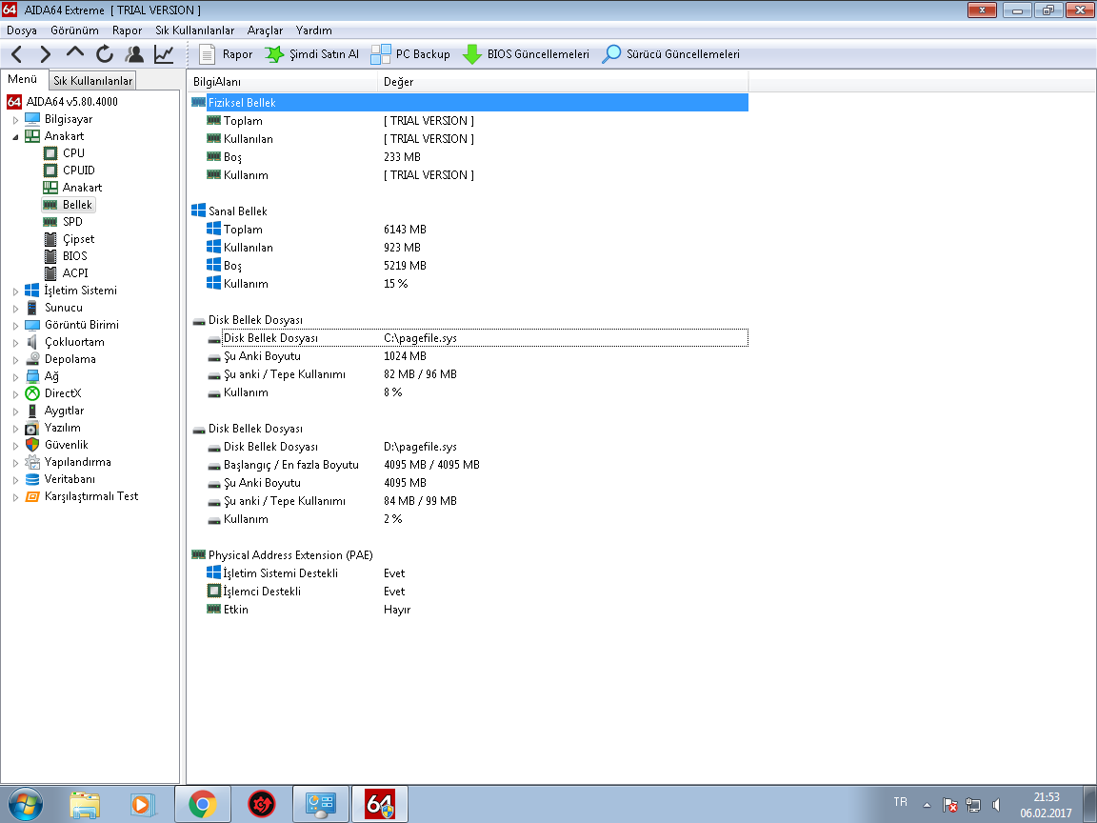This screenshot has height=823, width=1097.
Task: Collapse the Anakart tree node
Action: tap(15, 136)
